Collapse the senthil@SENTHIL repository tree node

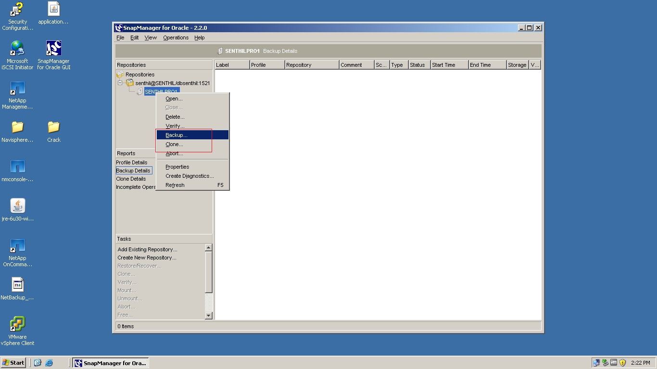click(120, 83)
